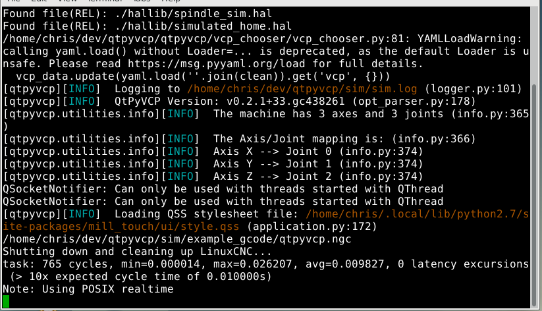Open the Terminal menu in menu bar
This screenshot has width=542, height=311.
[x=105, y=1]
